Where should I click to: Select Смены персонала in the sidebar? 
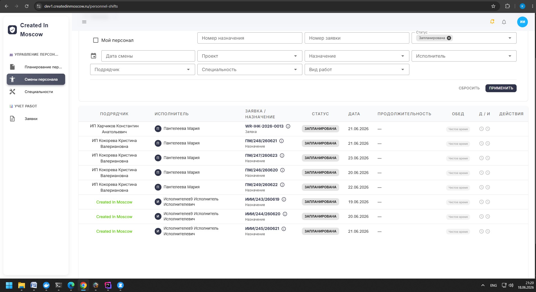(x=36, y=79)
